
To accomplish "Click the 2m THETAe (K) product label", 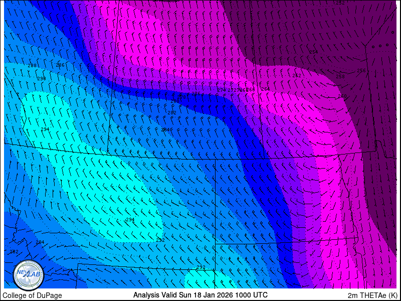I will point(372,295).
